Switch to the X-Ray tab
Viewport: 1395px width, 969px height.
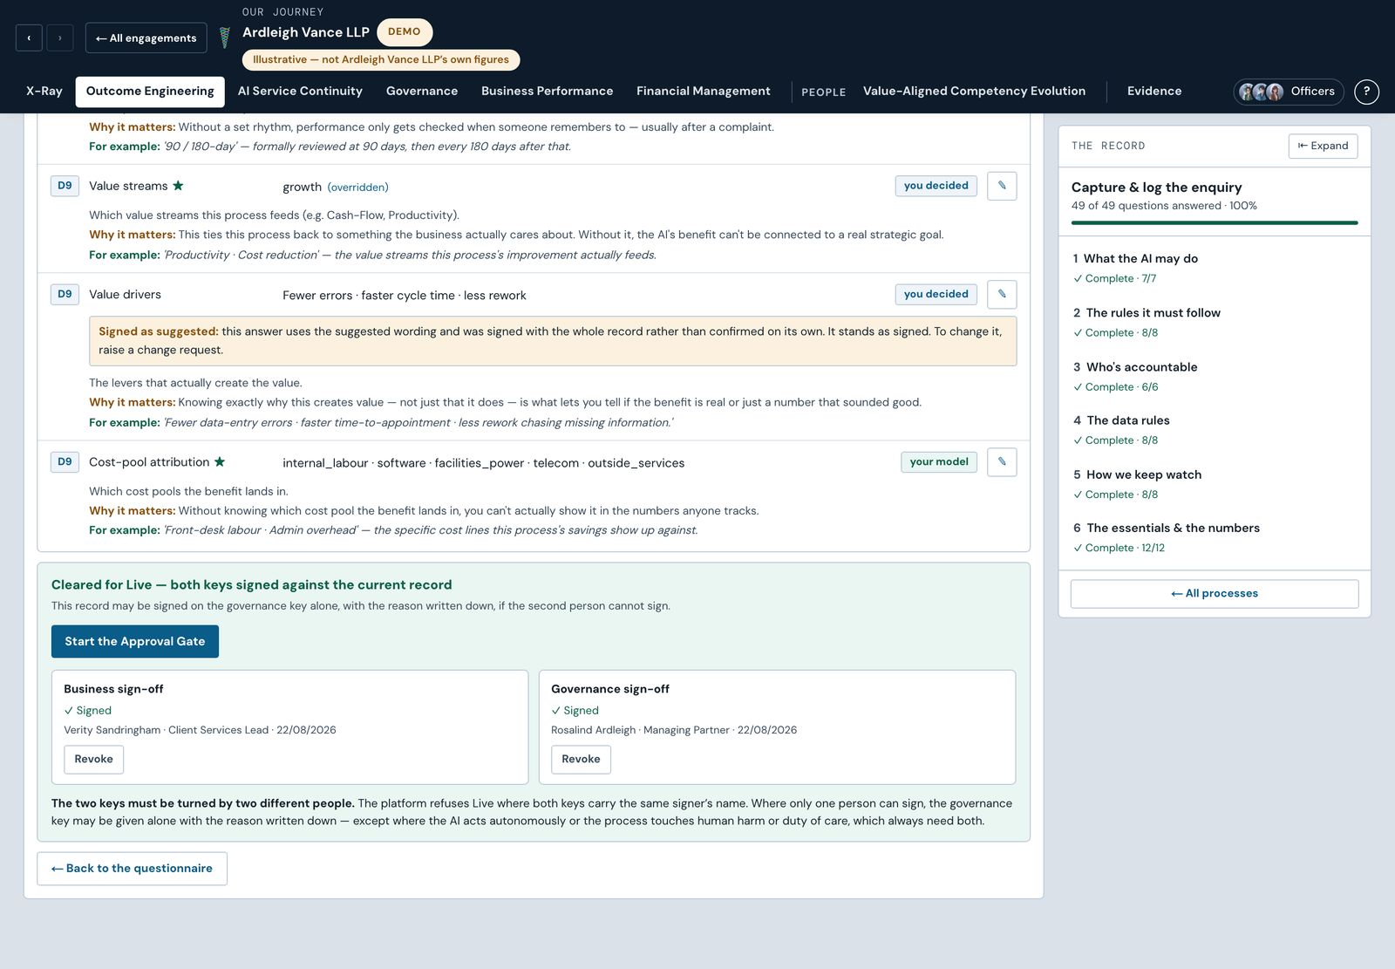pos(44,92)
